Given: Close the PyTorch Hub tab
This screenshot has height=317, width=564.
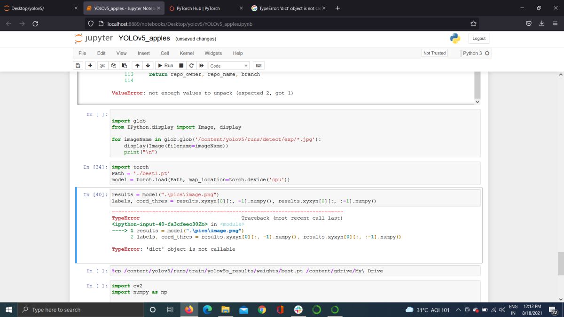Looking at the screenshot, I should point(241,8).
